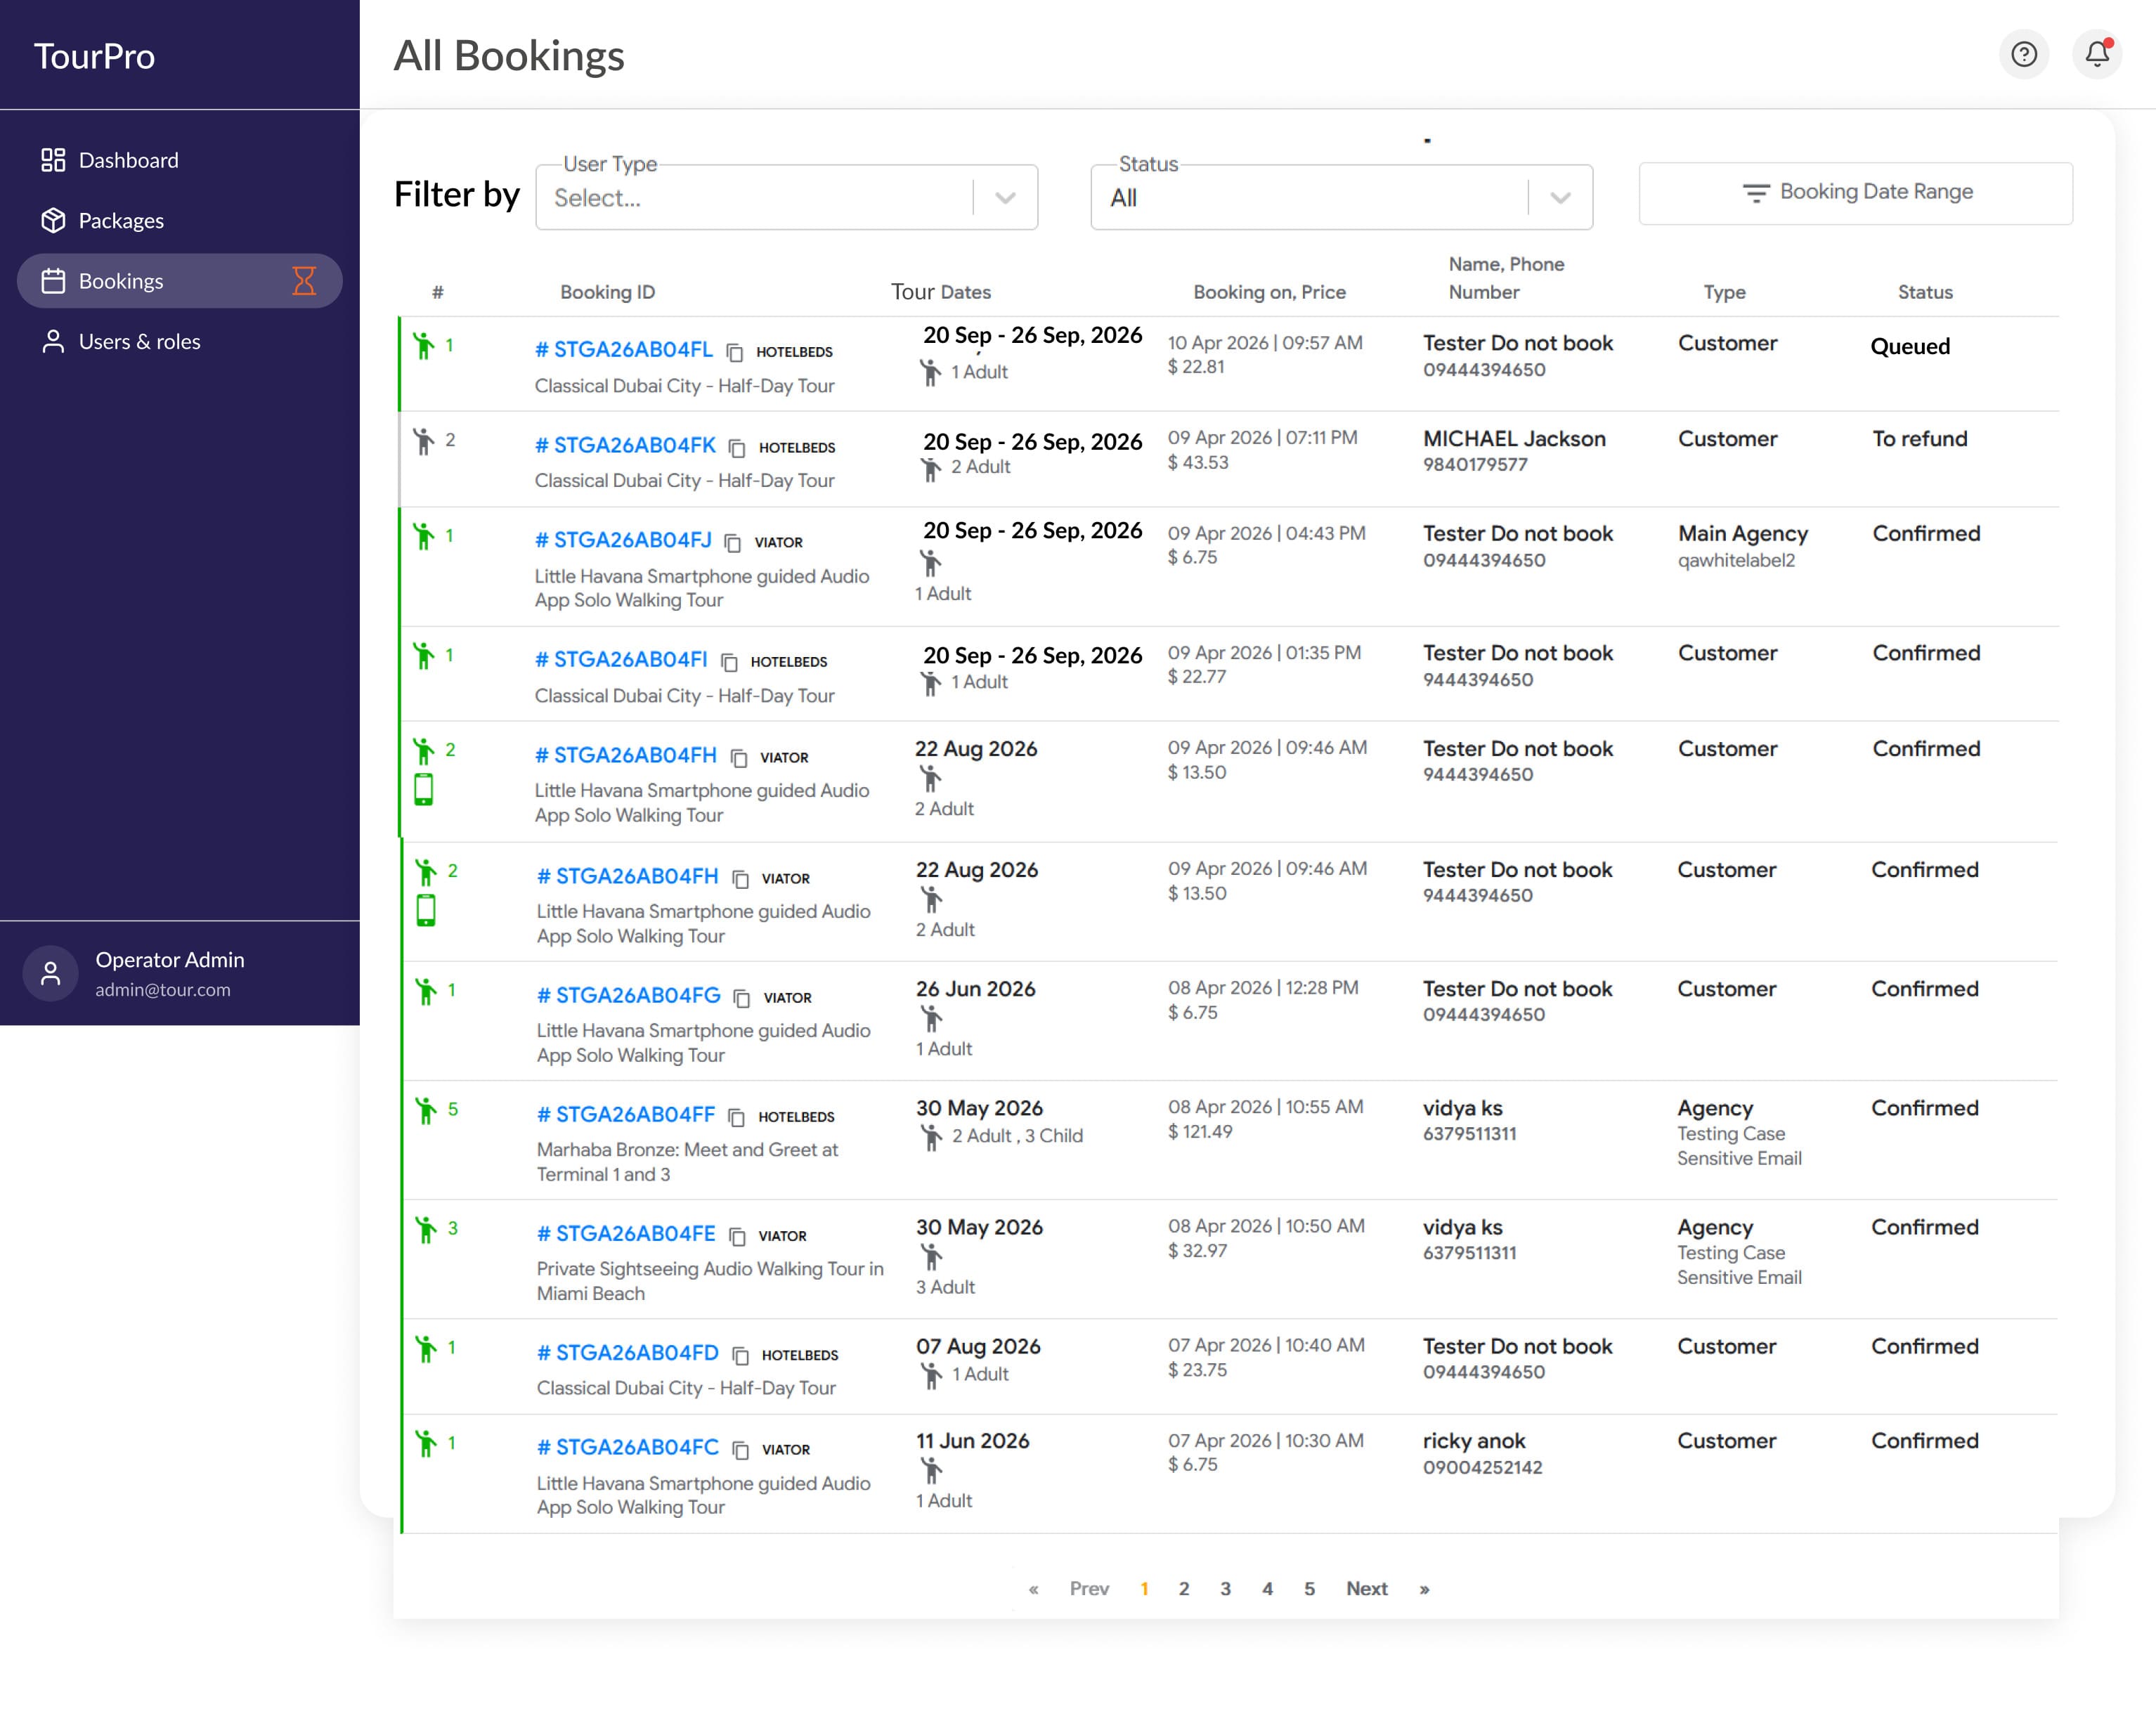Expand the User Type dropdown arrow
Screen dimensions: 2156x1709
point(1005,198)
